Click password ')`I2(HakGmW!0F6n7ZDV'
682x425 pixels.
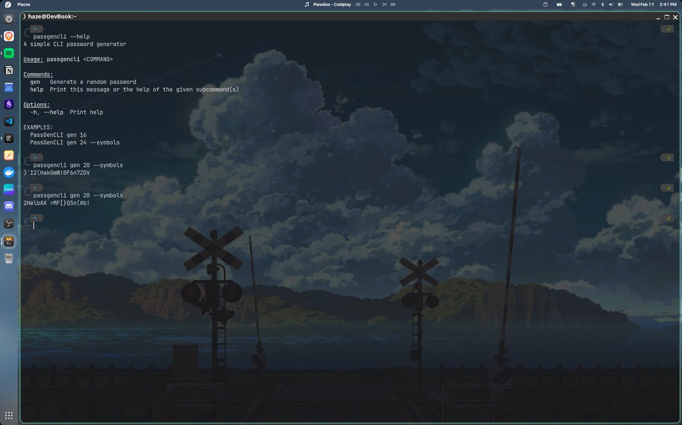[x=56, y=172]
